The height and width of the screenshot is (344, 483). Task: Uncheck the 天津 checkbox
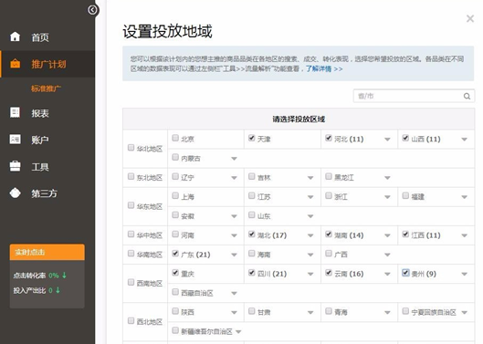(252, 138)
